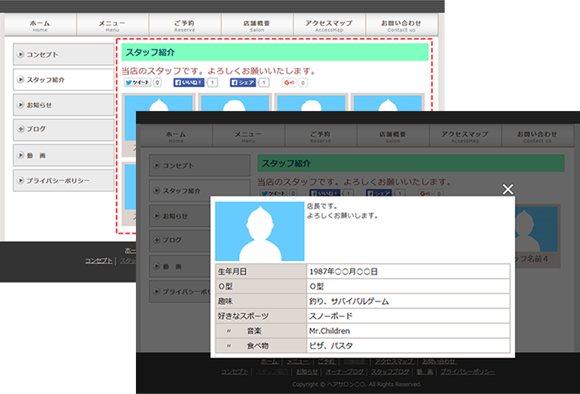Click the staff photo inside the profile popup

point(260,232)
